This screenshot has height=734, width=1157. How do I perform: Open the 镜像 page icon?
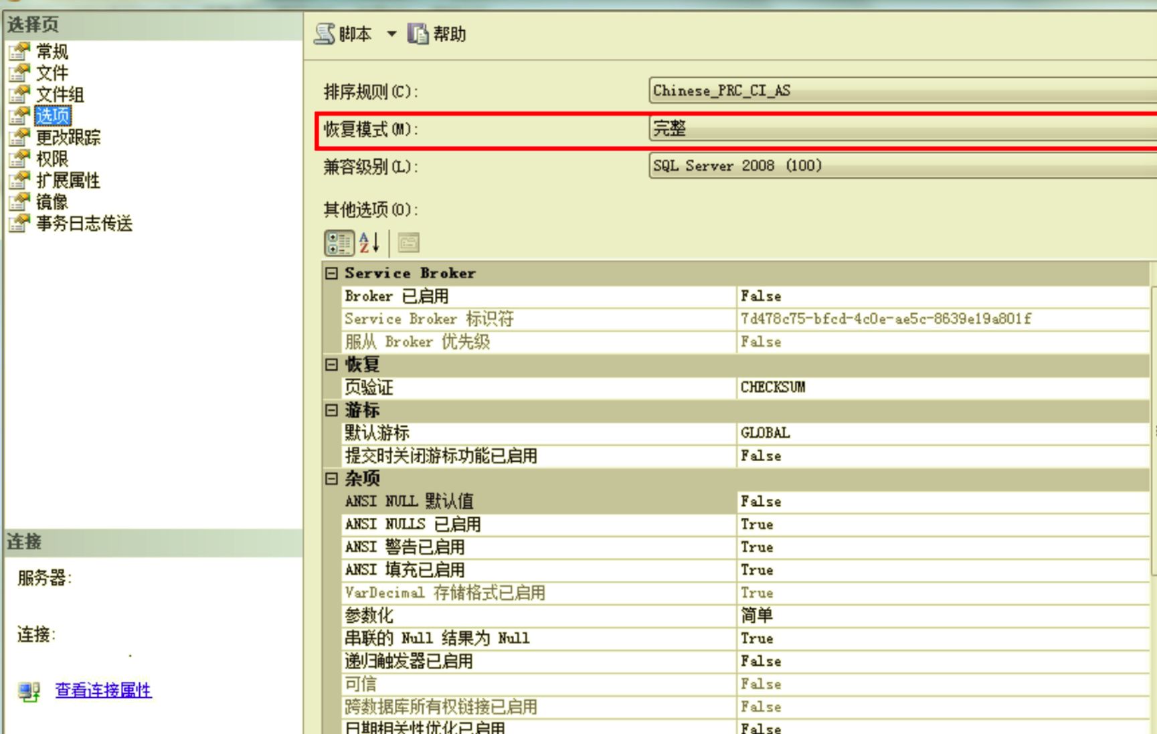click(19, 201)
